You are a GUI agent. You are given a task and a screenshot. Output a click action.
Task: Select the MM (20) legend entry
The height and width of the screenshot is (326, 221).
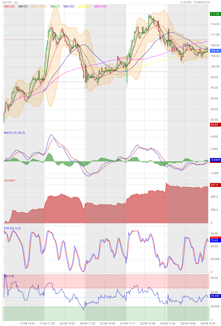coord(9,6)
